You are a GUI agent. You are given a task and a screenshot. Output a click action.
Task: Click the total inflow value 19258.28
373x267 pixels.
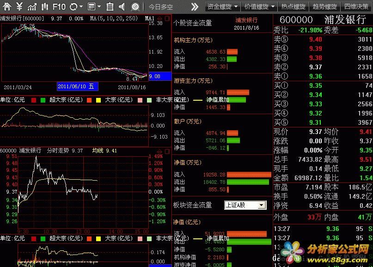click(x=214, y=175)
